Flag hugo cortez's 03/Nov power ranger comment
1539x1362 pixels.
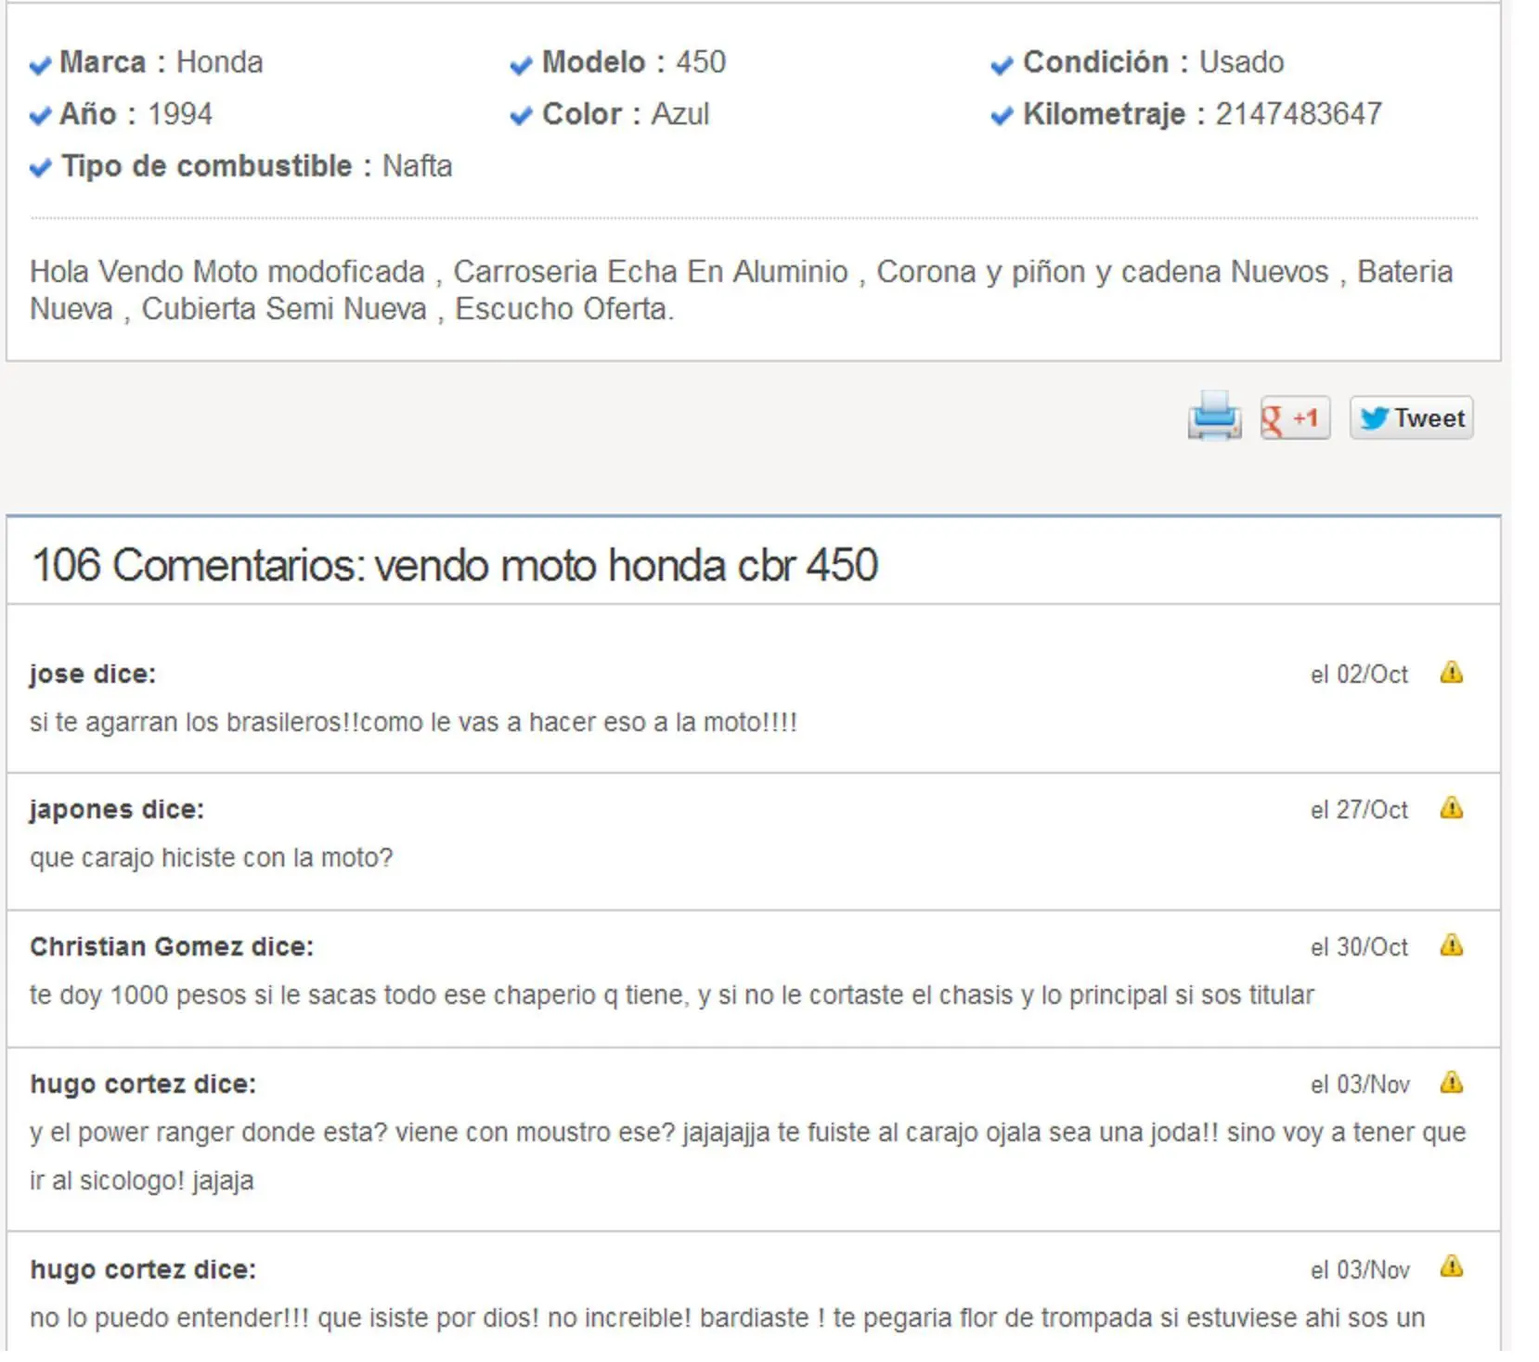[x=1453, y=1084]
